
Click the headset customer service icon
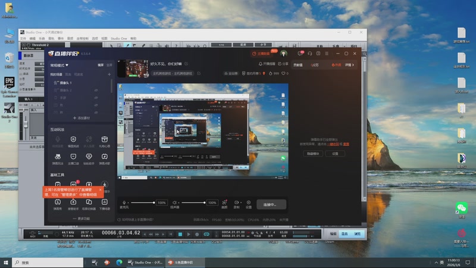pyautogui.click(x=309, y=54)
